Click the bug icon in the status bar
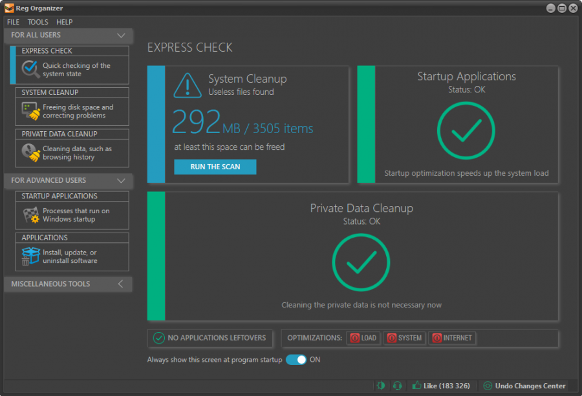Image resolution: width=582 pixels, height=396 pixels. [380, 386]
